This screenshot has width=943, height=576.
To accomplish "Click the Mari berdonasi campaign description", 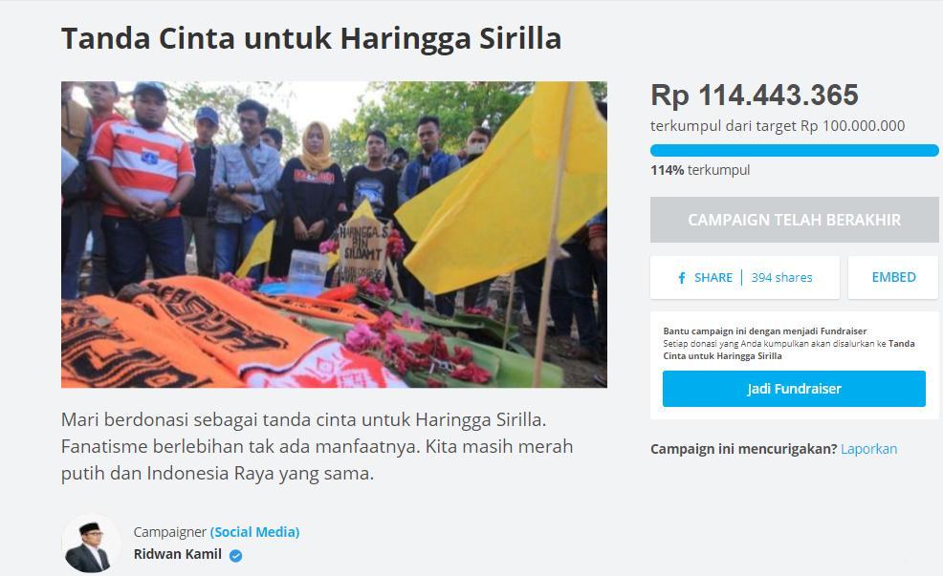I will pos(317,446).
